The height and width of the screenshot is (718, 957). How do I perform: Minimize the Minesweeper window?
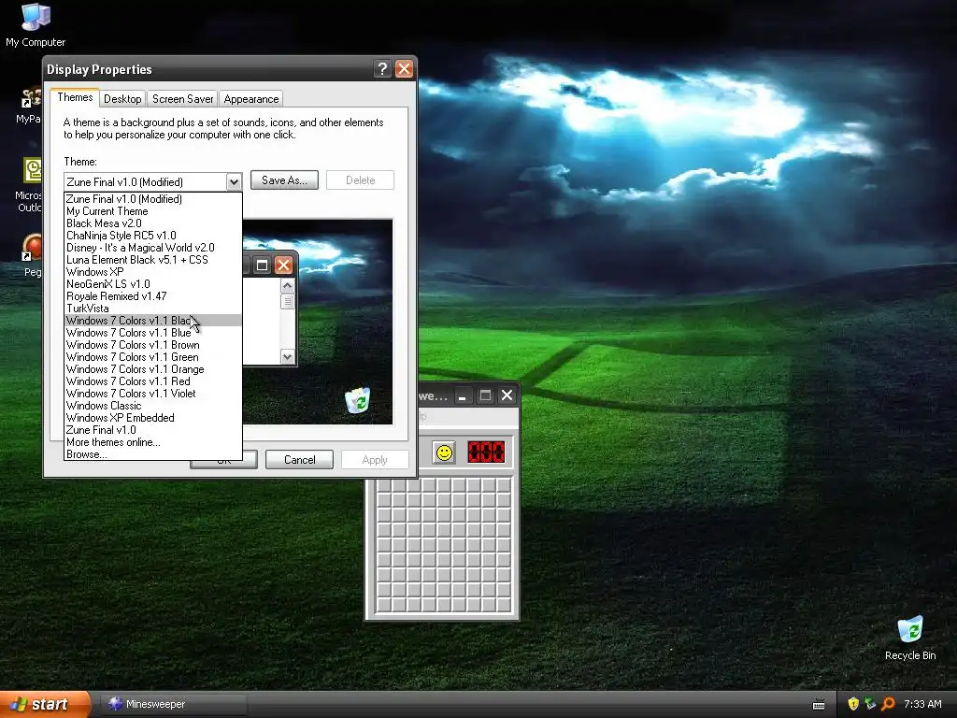pos(463,395)
